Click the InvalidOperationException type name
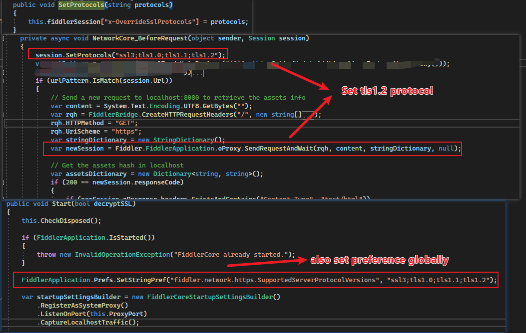 click(x=122, y=254)
